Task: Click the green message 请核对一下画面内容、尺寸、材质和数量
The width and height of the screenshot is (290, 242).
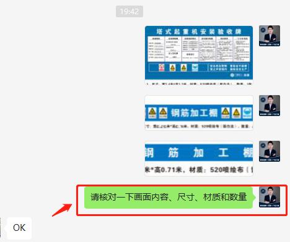Action: pyautogui.click(x=169, y=198)
